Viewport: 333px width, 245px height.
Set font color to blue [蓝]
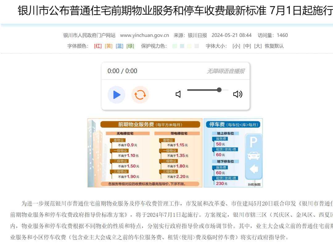click(x=120, y=46)
